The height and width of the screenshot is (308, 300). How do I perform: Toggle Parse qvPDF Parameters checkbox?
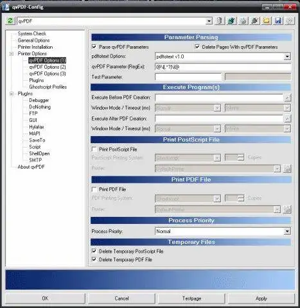click(94, 47)
